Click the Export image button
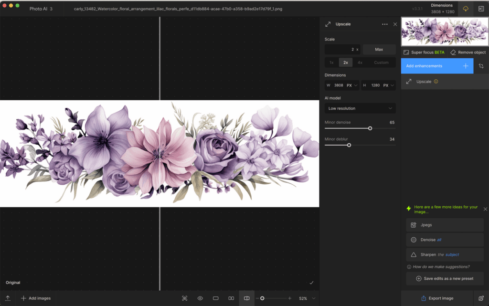The height and width of the screenshot is (306, 489). (x=437, y=298)
